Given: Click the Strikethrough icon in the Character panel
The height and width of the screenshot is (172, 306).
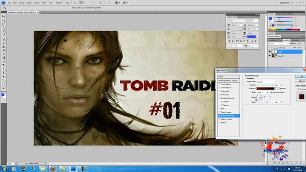Looking at the screenshot, I should pyautogui.click(x=256, y=41).
